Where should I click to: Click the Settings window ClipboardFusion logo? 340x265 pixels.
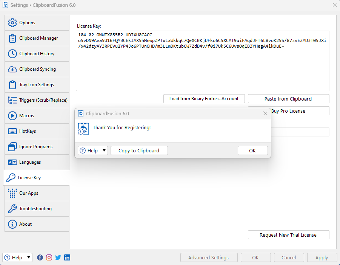click(x=5, y=5)
